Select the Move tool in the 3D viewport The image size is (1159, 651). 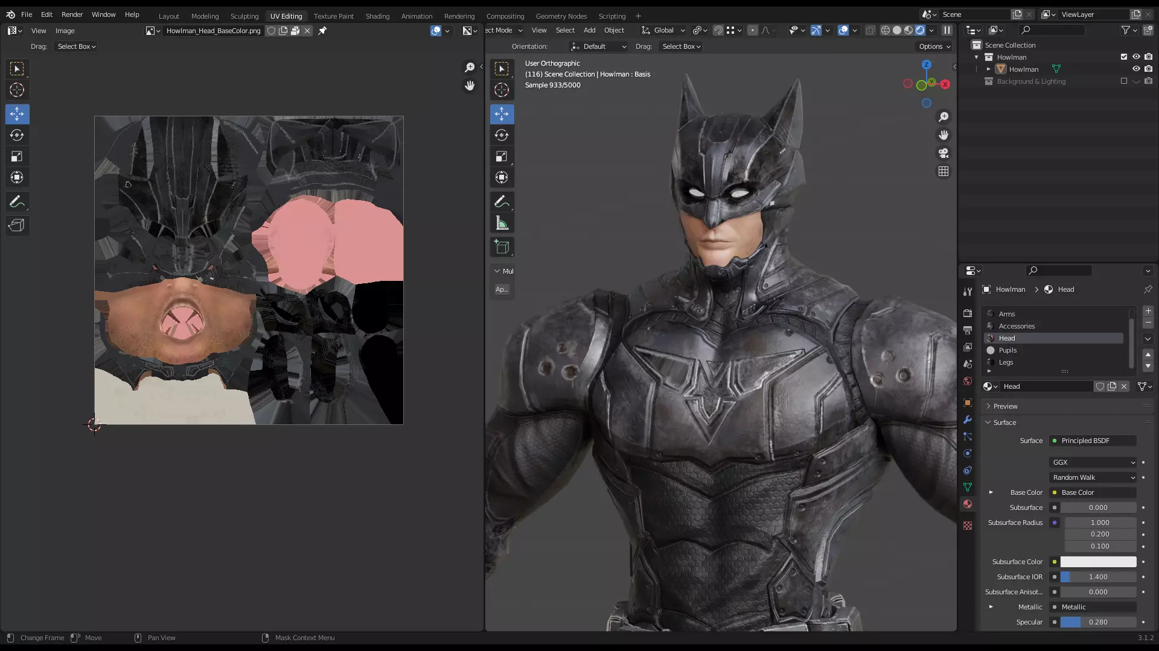(x=502, y=114)
